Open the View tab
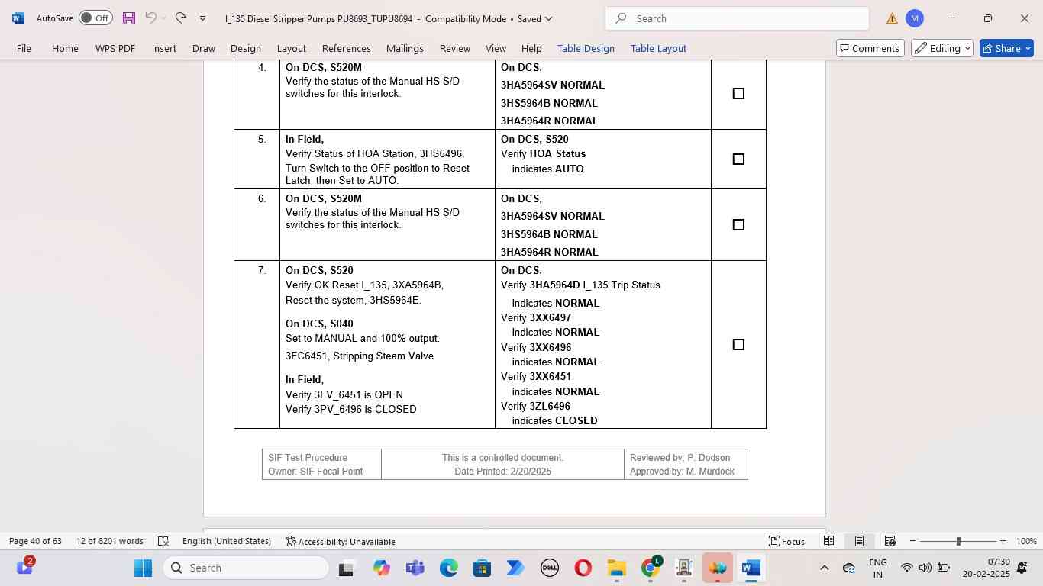 coord(496,48)
